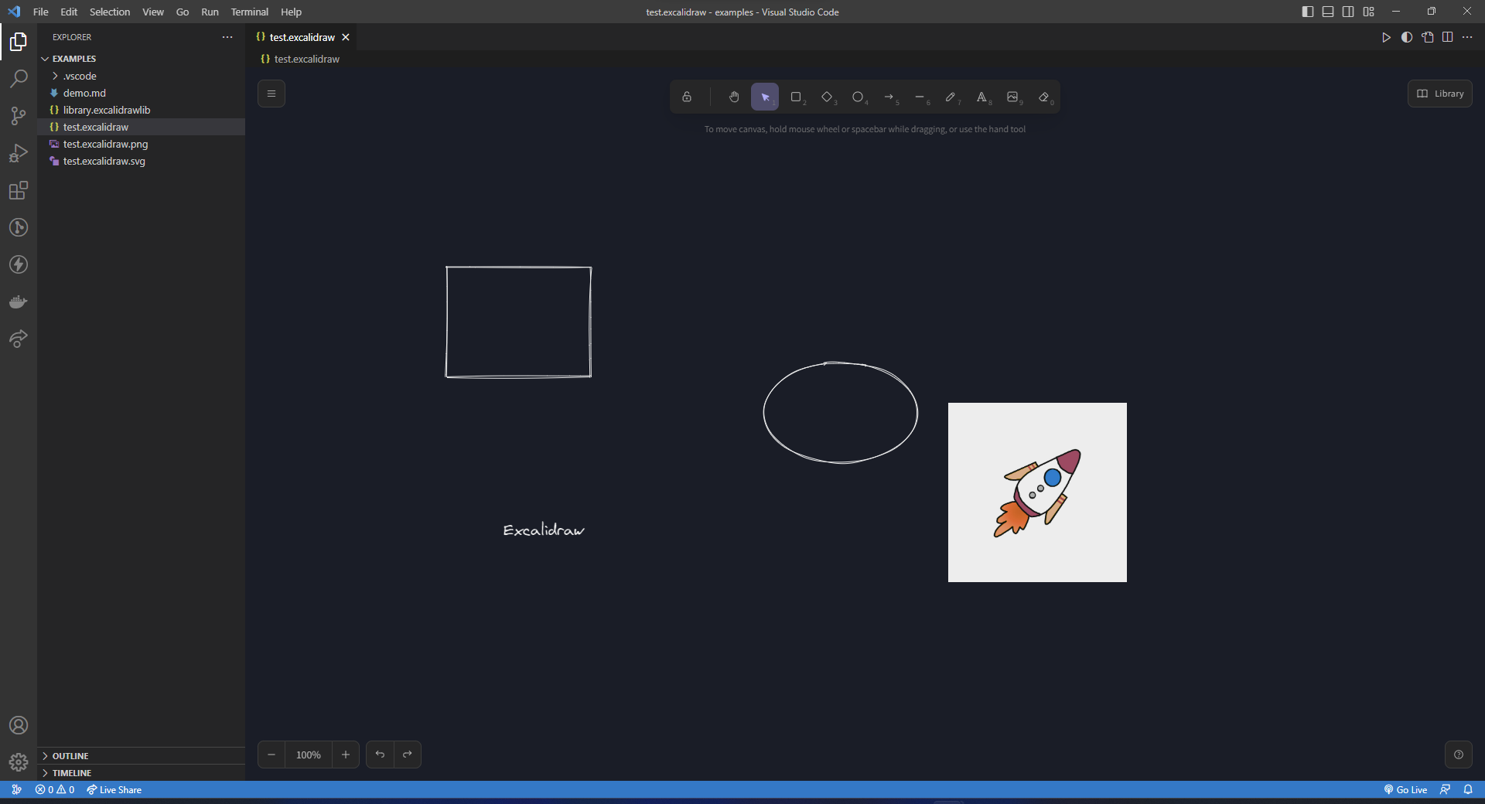Screen dimensions: 1485x804
Task: Reset canvas zoom to 100%
Action: (308, 755)
